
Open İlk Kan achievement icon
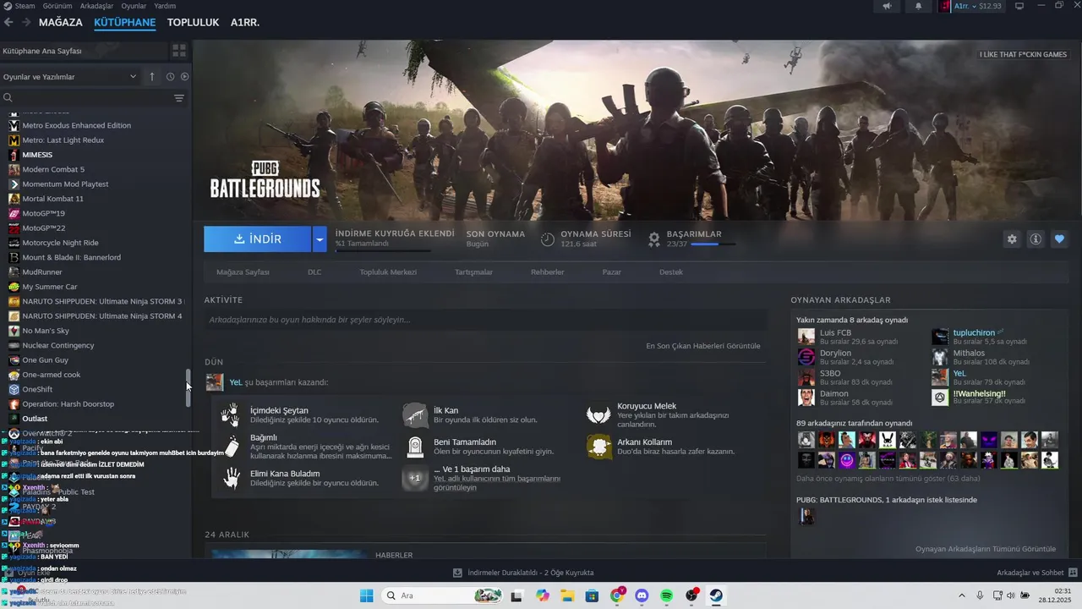click(414, 414)
